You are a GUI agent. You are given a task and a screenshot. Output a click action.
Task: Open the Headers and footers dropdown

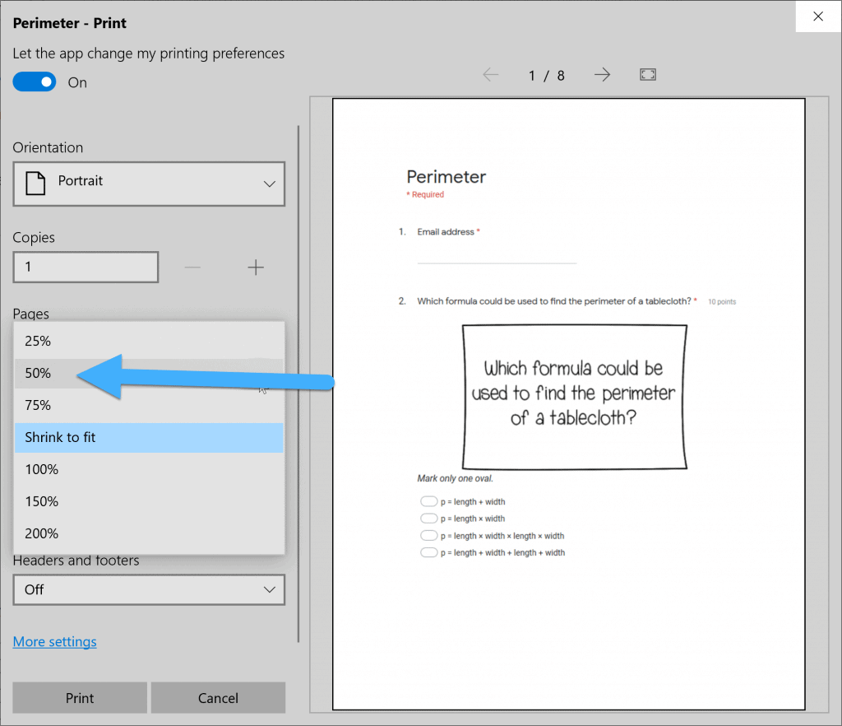click(x=149, y=589)
